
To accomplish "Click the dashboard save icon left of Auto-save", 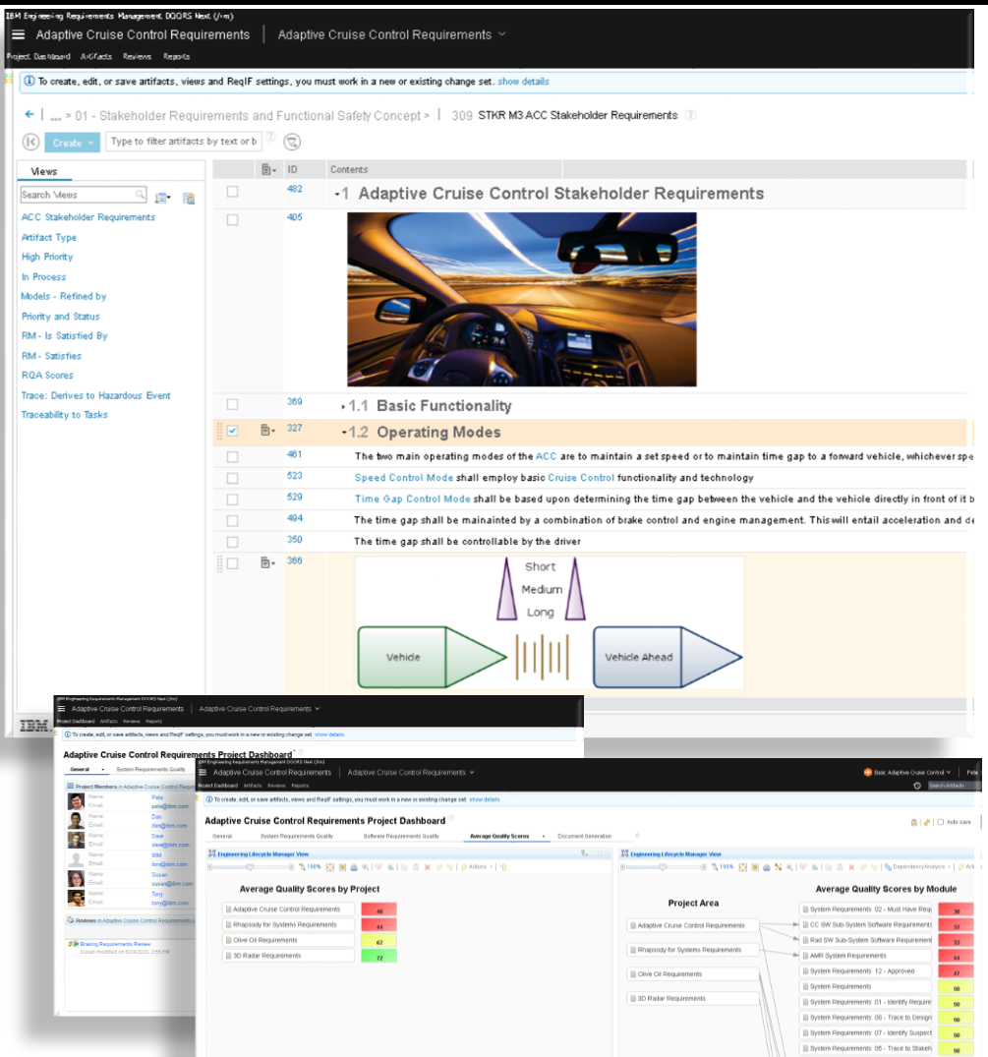I will pos(914,822).
